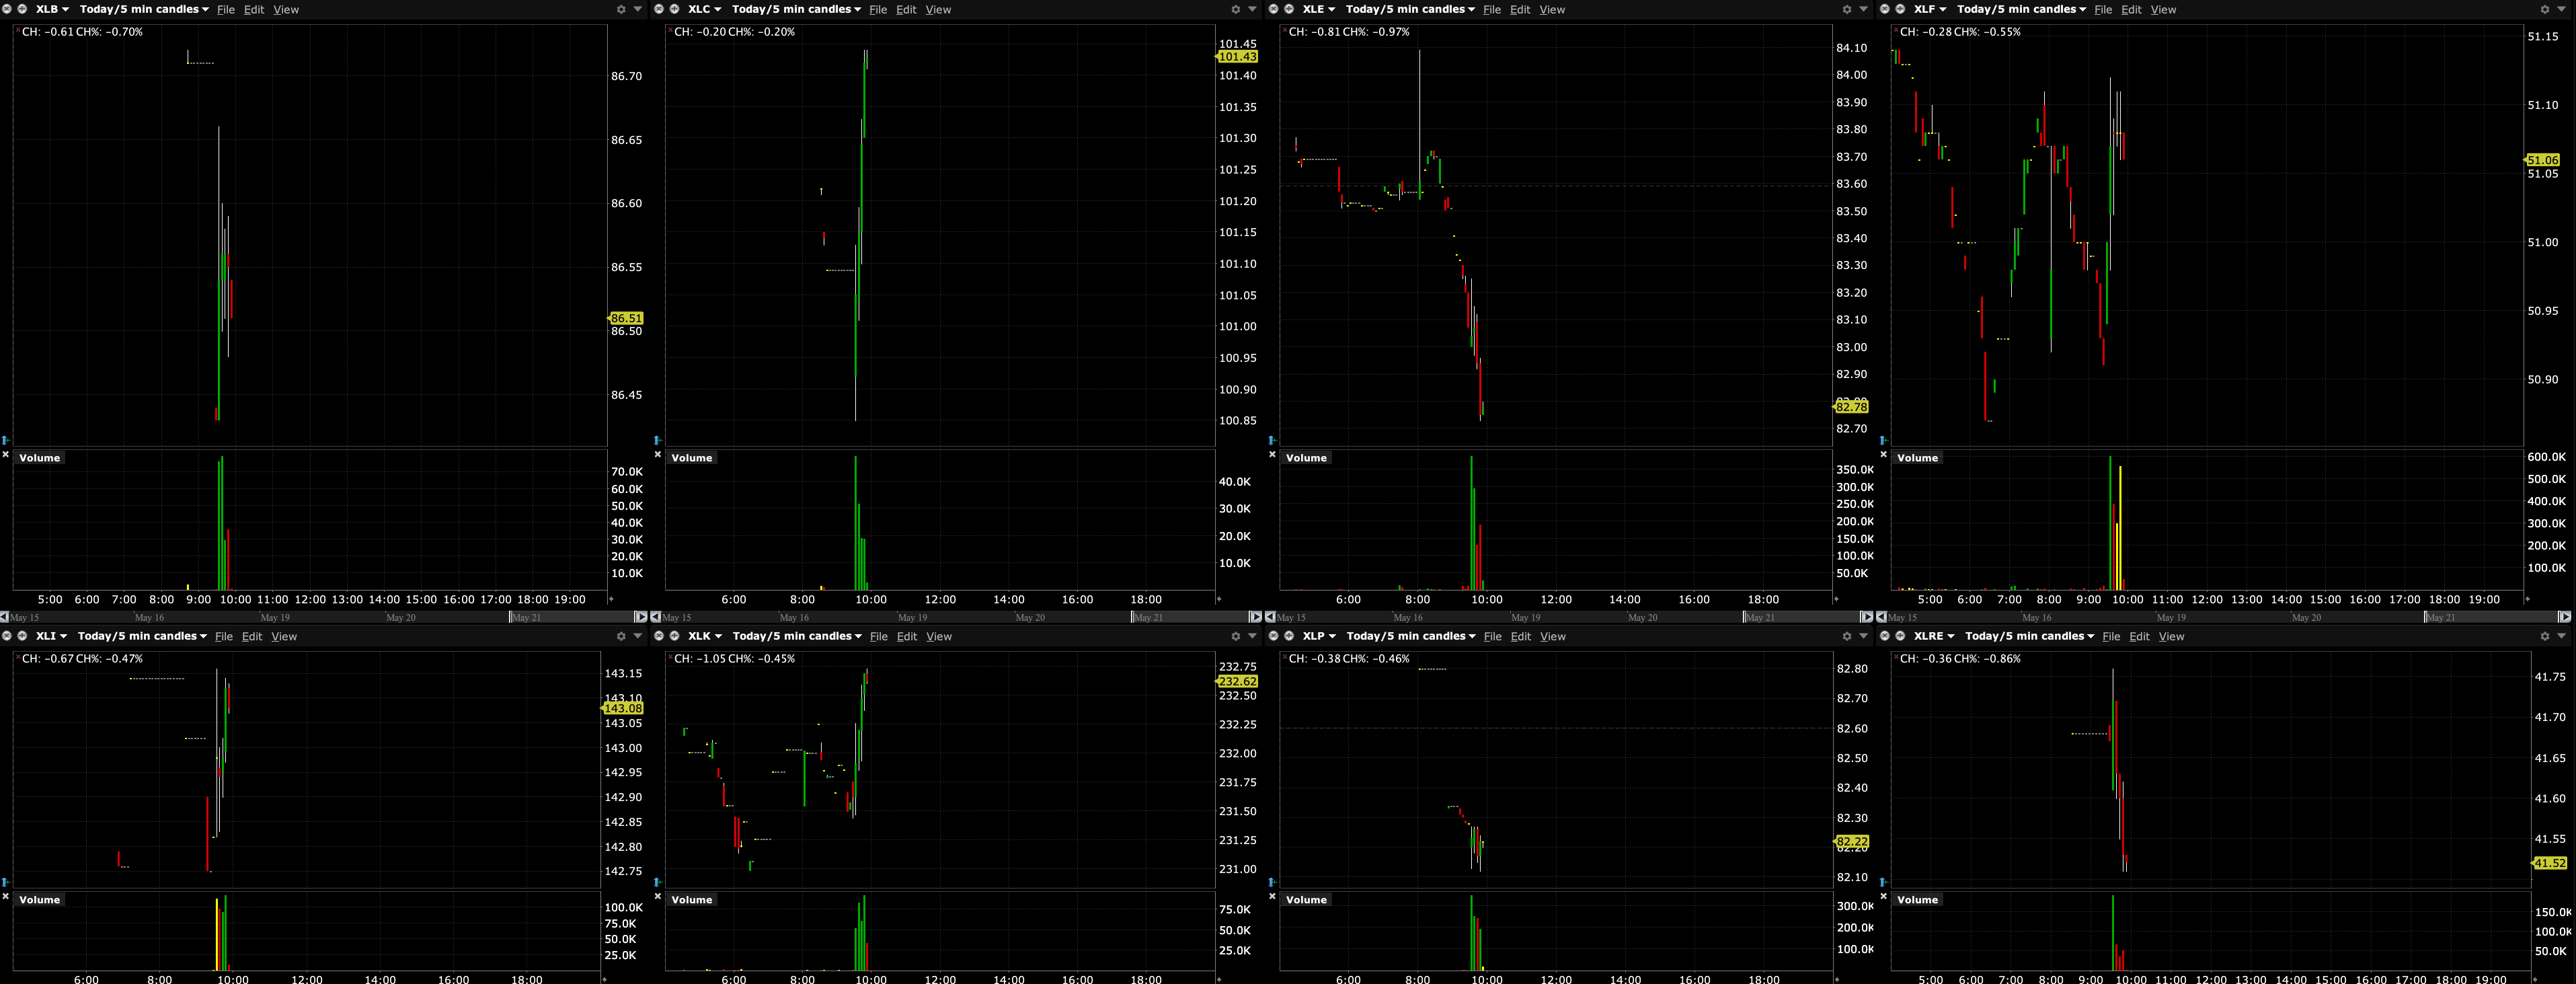2576x984 pixels.
Task: Click the yellow 86.51 price tag on XLB axis
Action: (x=626, y=318)
